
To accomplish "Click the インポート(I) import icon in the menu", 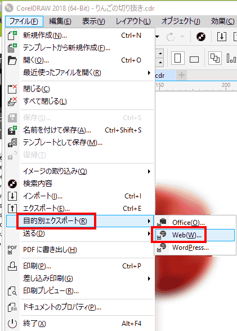I will pyautogui.click(x=12, y=196).
